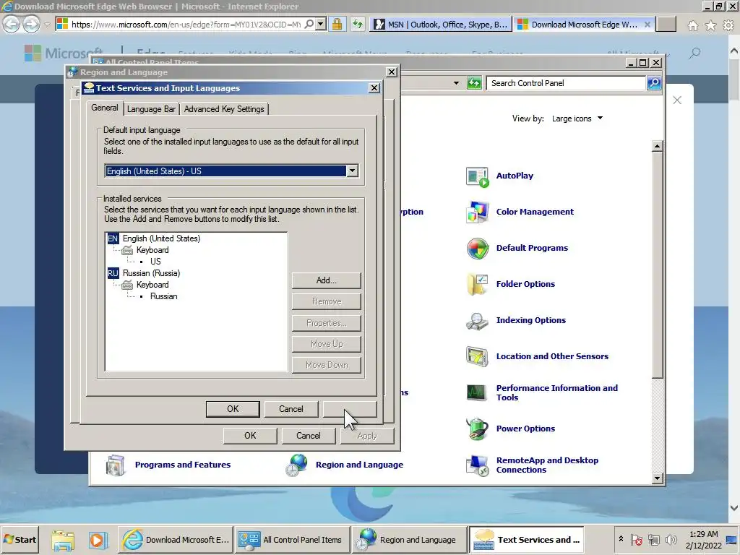
Task: Open Color Management icon
Action: pyautogui.click(x=477, y=212)
